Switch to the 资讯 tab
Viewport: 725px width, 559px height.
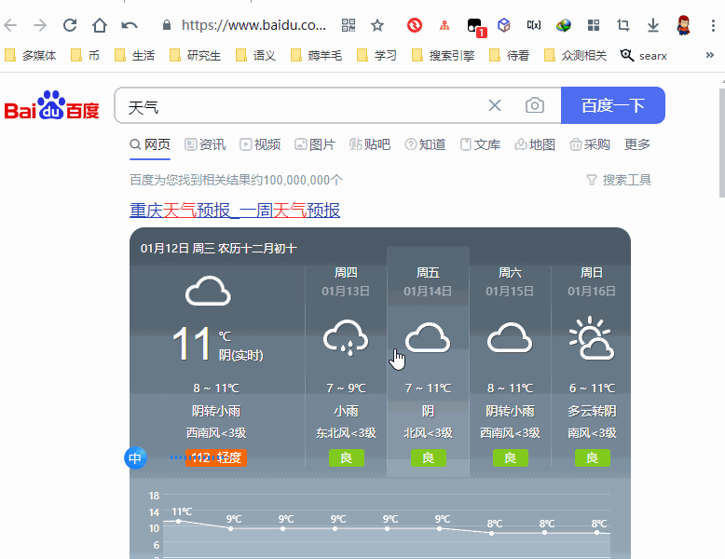point(205,144)
